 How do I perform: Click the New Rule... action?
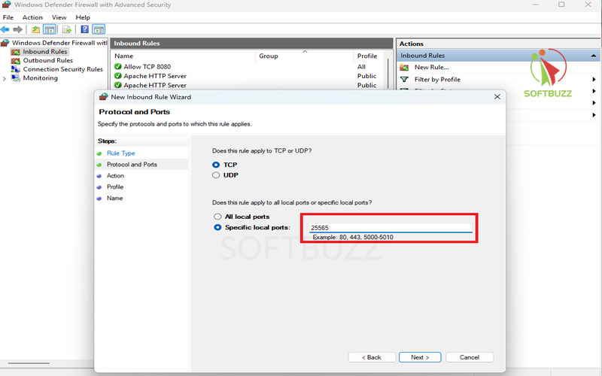pos(431,67)
